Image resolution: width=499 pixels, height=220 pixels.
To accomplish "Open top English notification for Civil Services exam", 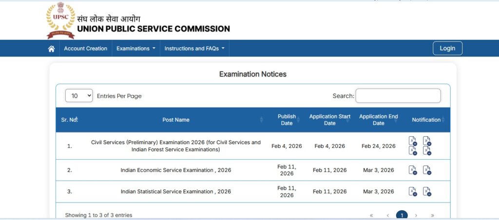I will (412, 141).
